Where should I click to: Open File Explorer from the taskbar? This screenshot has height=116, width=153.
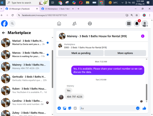click(x=88, y=3)
